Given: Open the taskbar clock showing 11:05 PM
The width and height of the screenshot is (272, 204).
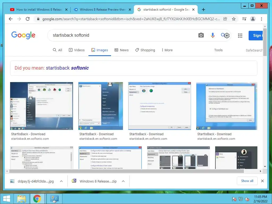Looking at the screenshot, I should 260,199.
